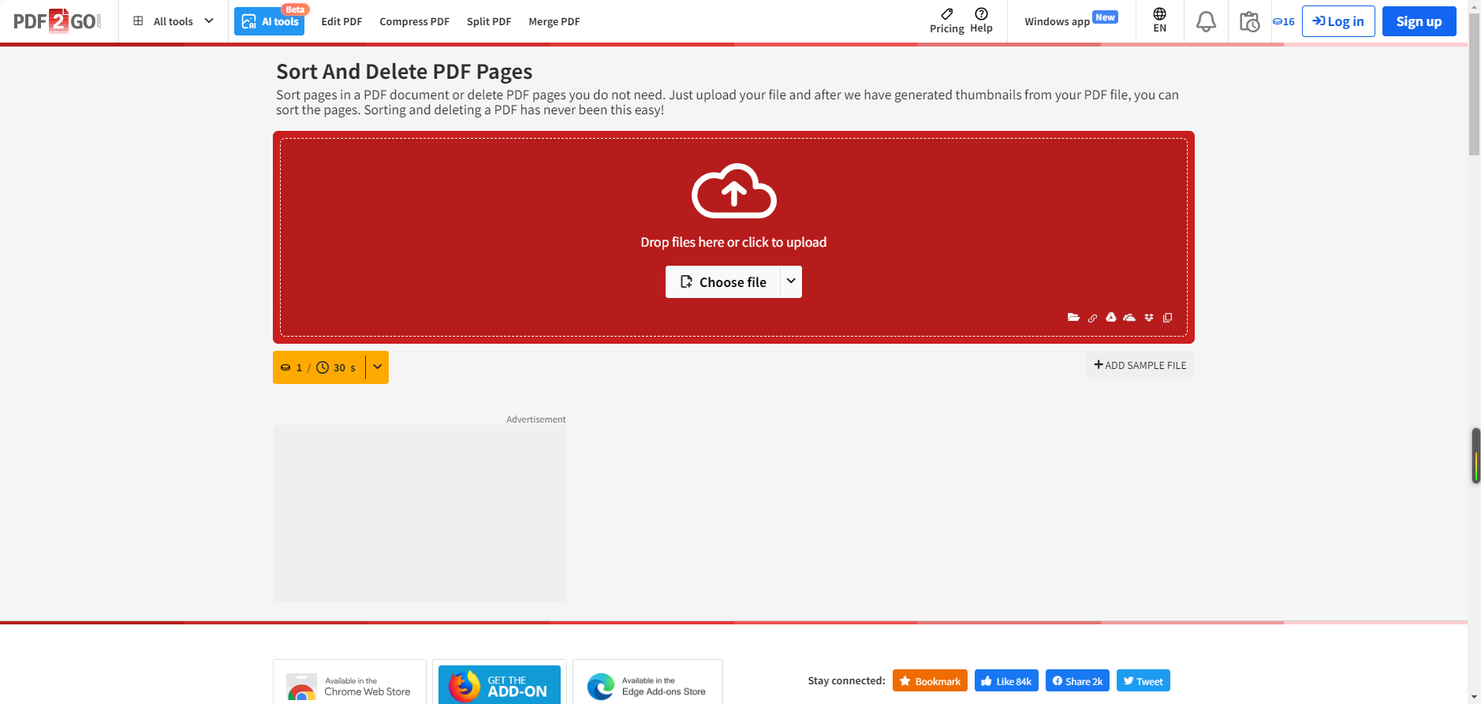Click the open folder browse icon

pos(1073,318)
